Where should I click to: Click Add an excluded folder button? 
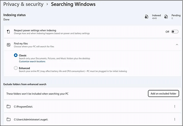[163, 93]
